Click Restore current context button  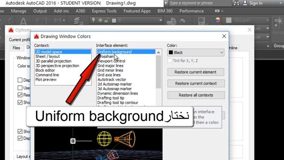pos(196,84)
